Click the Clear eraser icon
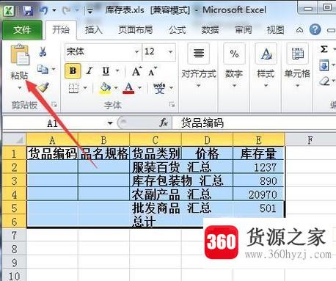Image resolution: width=336 pixels, height=281 pixels. (324, 81)
